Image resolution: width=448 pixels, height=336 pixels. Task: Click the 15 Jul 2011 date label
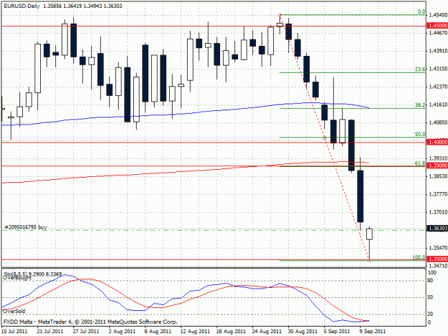click(x=14, y=331)
